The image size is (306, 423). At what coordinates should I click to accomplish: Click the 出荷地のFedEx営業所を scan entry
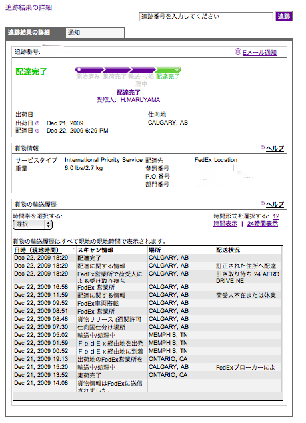click(110, 359)
